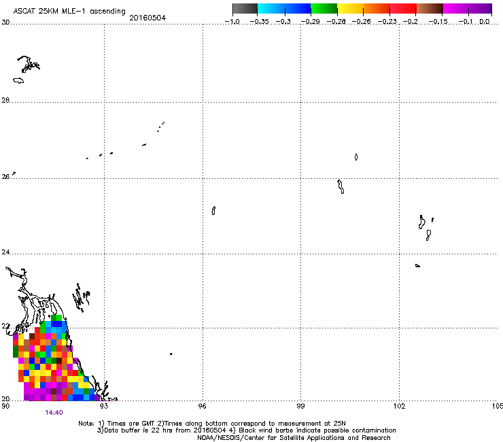The width and height of the screenshot is (503, 442).
Task: Click the note line starting 'Note: 1) Times are GMT'
Action: 212,424
